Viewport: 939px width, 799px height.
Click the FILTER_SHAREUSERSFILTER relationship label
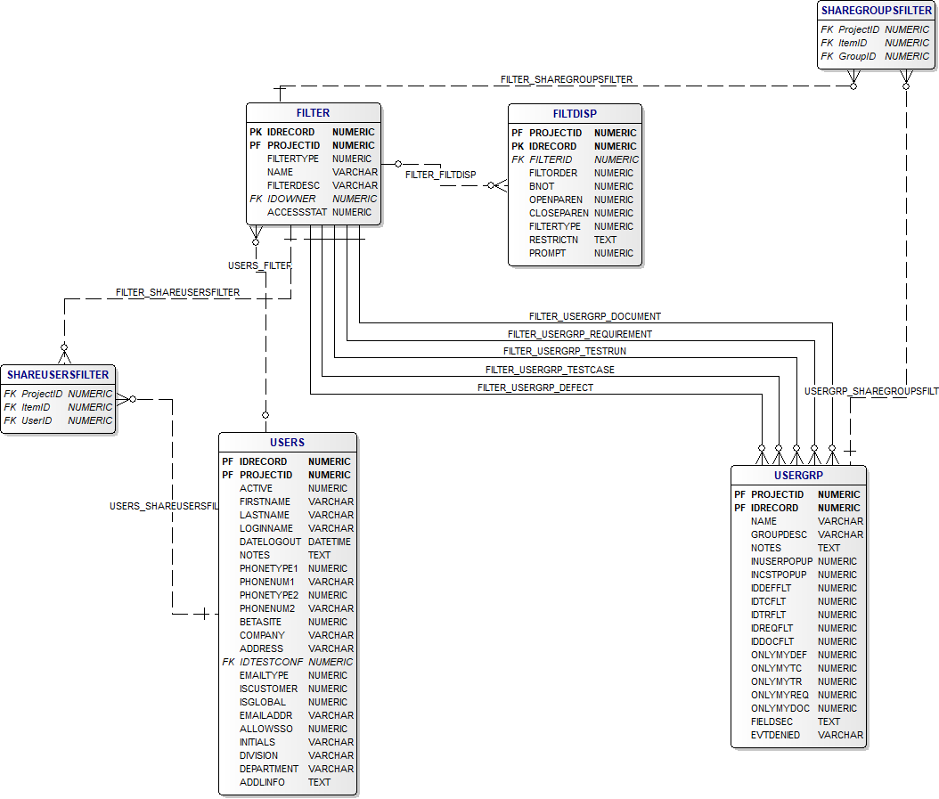pos(177,292)
